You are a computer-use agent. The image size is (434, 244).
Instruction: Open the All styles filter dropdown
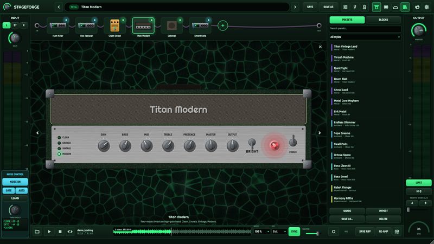coord(365,37)
